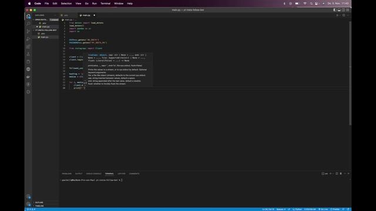Open the Testing flask view
The image size is (376, 211).
(x=28, y=55)
